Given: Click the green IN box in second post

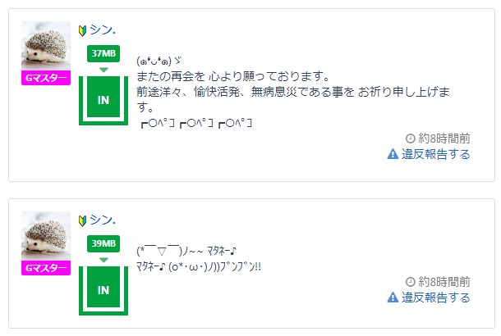Looking at the screenshot, I should click(103, 290).
